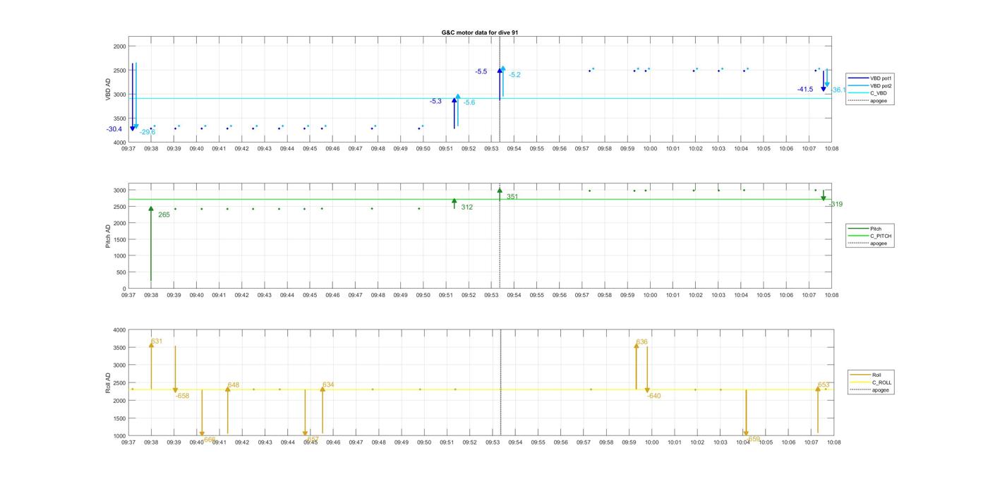Click the 'Pitch AD' y-axis label

tap(109, 236)
